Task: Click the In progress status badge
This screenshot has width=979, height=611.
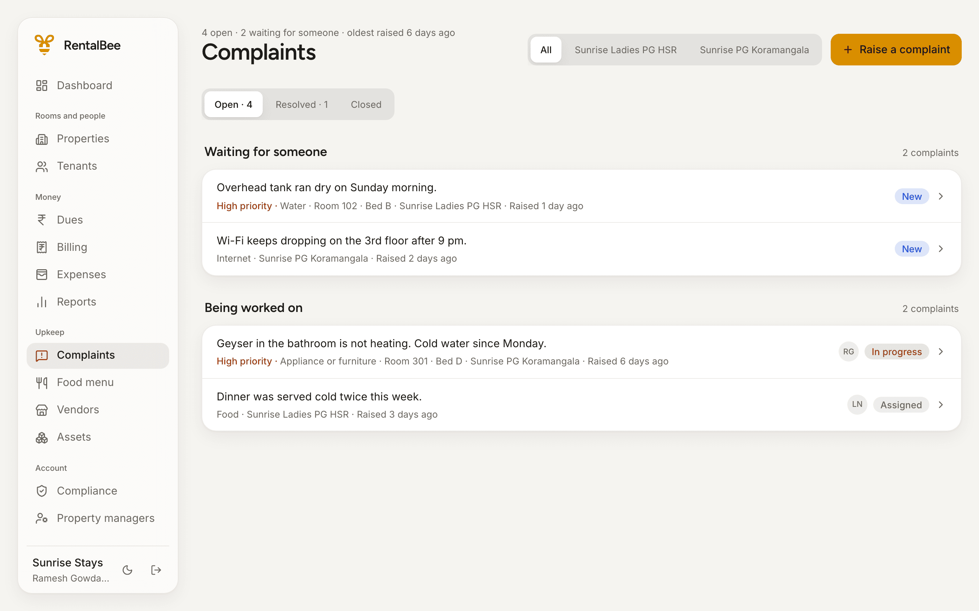Action: (x=897, y=352)
